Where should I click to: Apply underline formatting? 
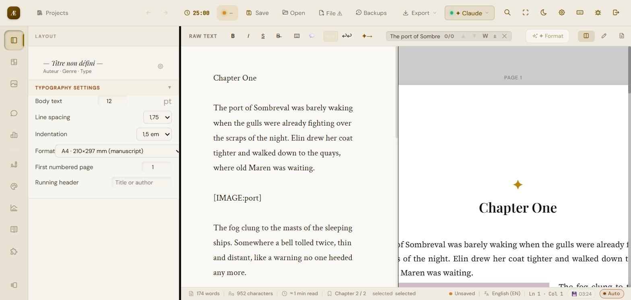point(263,36)
